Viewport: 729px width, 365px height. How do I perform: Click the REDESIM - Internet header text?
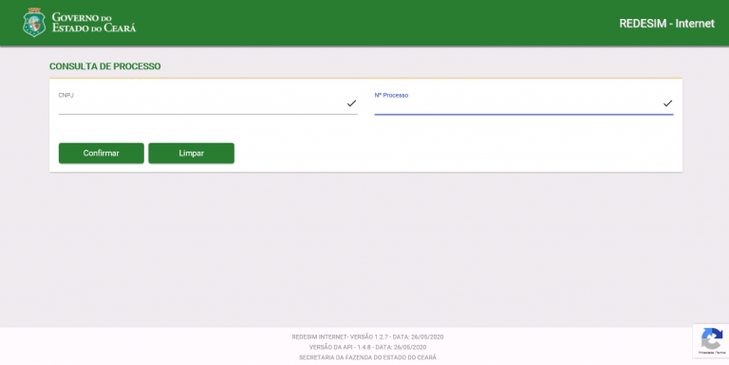[x=666, y=23]
